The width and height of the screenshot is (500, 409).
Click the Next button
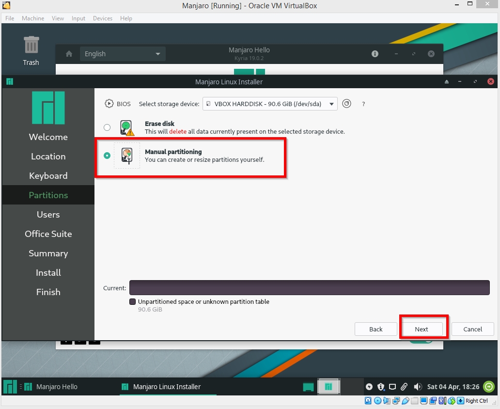pos(421,329)
